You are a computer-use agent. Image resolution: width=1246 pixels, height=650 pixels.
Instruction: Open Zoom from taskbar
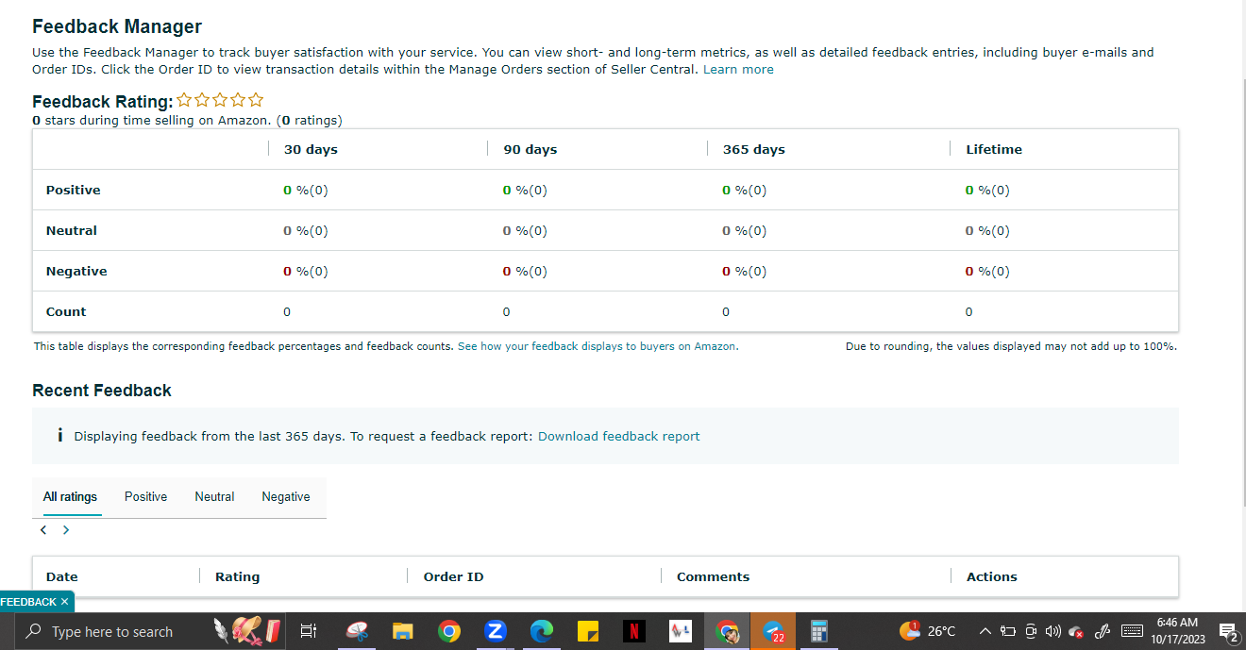click(x=496, y=631)
